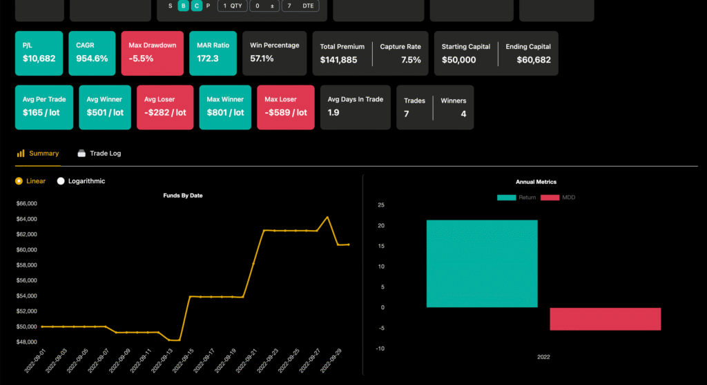This screenshot has width=707, height=385.
Task: Click the QTY quantity field
Action: (231, 6)
